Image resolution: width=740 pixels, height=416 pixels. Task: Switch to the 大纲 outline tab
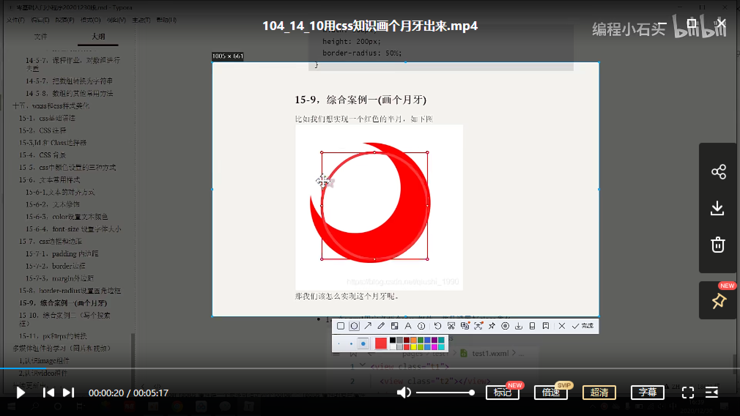[x=98, y=37]
